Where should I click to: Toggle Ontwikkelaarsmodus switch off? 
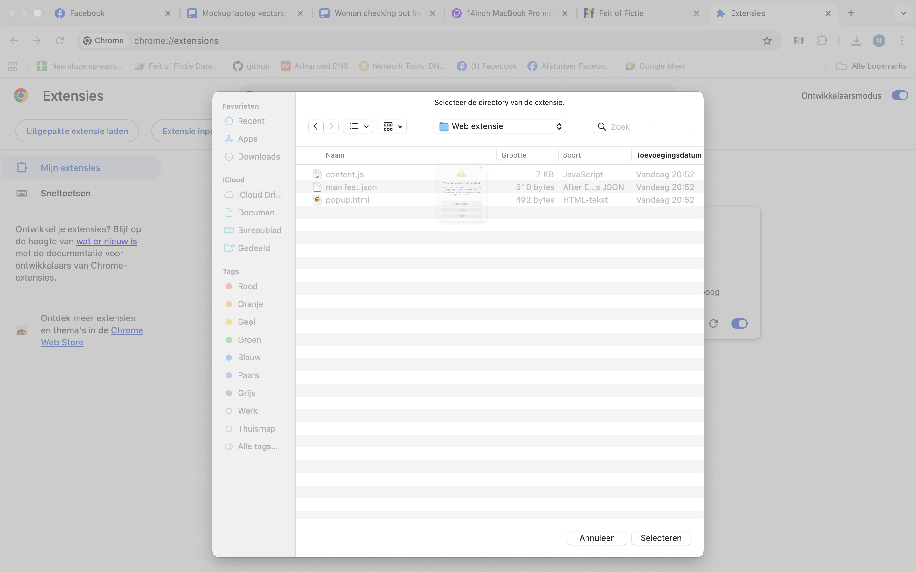pos(899,95)
